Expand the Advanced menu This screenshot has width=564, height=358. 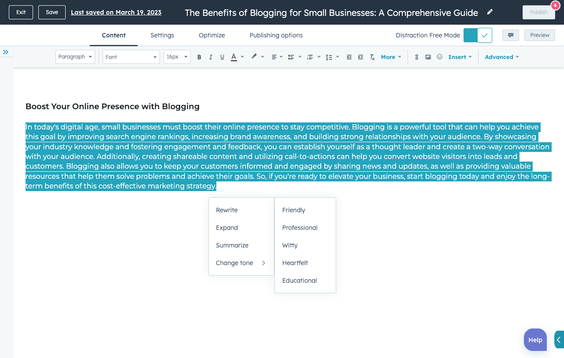tap(501, 57)
